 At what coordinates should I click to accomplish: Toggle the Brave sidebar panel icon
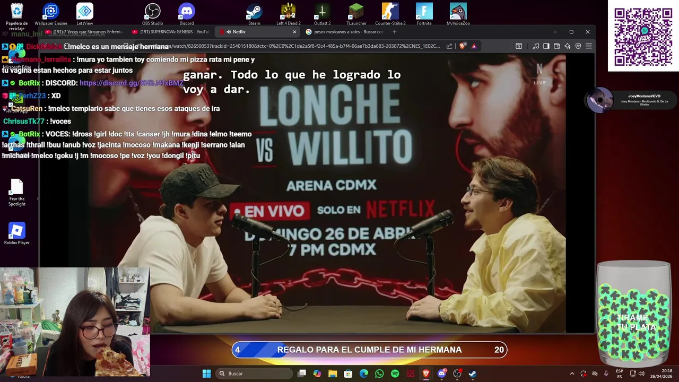[x=546, y=46]
